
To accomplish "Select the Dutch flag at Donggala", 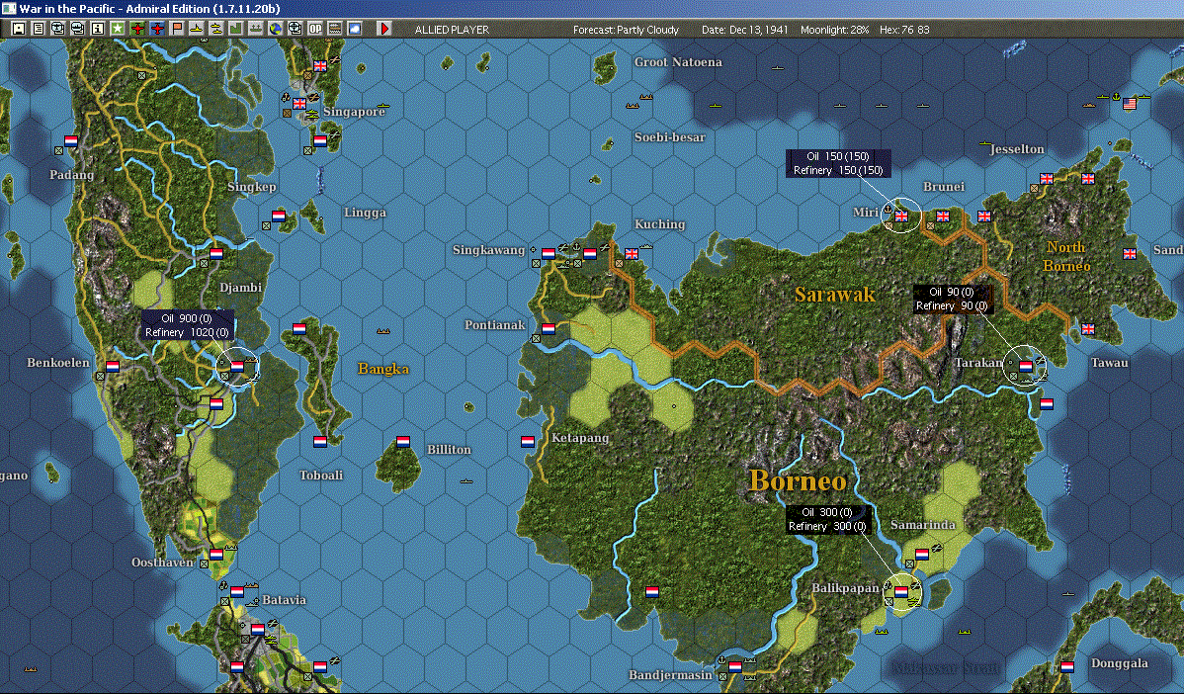I will [x=1067, y=667].
